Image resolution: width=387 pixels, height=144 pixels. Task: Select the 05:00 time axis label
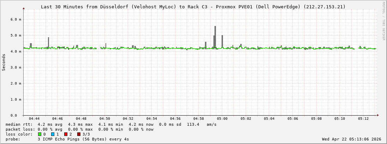pyautogui.click(x=222, y=119)
